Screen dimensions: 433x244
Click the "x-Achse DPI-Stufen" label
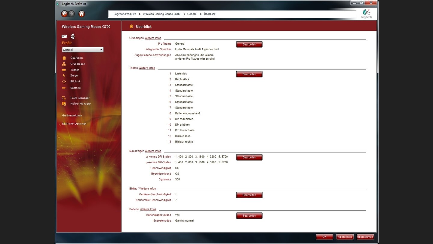point(158,157)
